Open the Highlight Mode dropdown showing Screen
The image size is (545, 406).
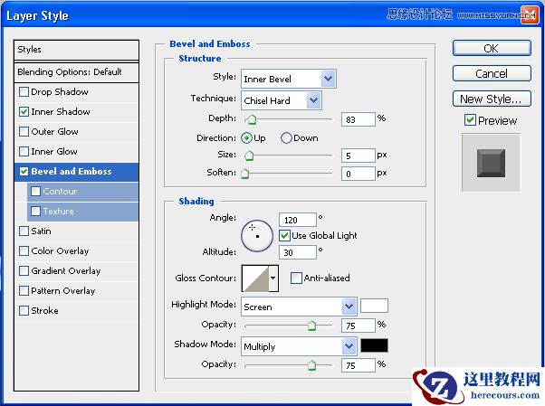tap(299, 307)
